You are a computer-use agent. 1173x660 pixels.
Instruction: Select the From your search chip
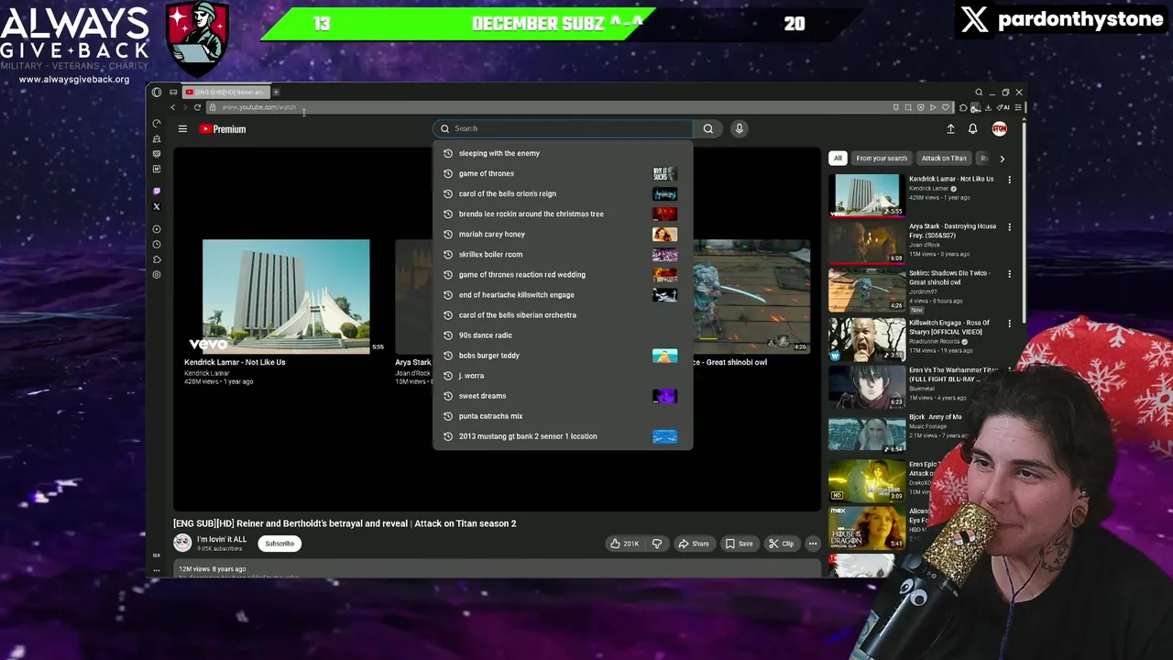[x=882, y=159]
